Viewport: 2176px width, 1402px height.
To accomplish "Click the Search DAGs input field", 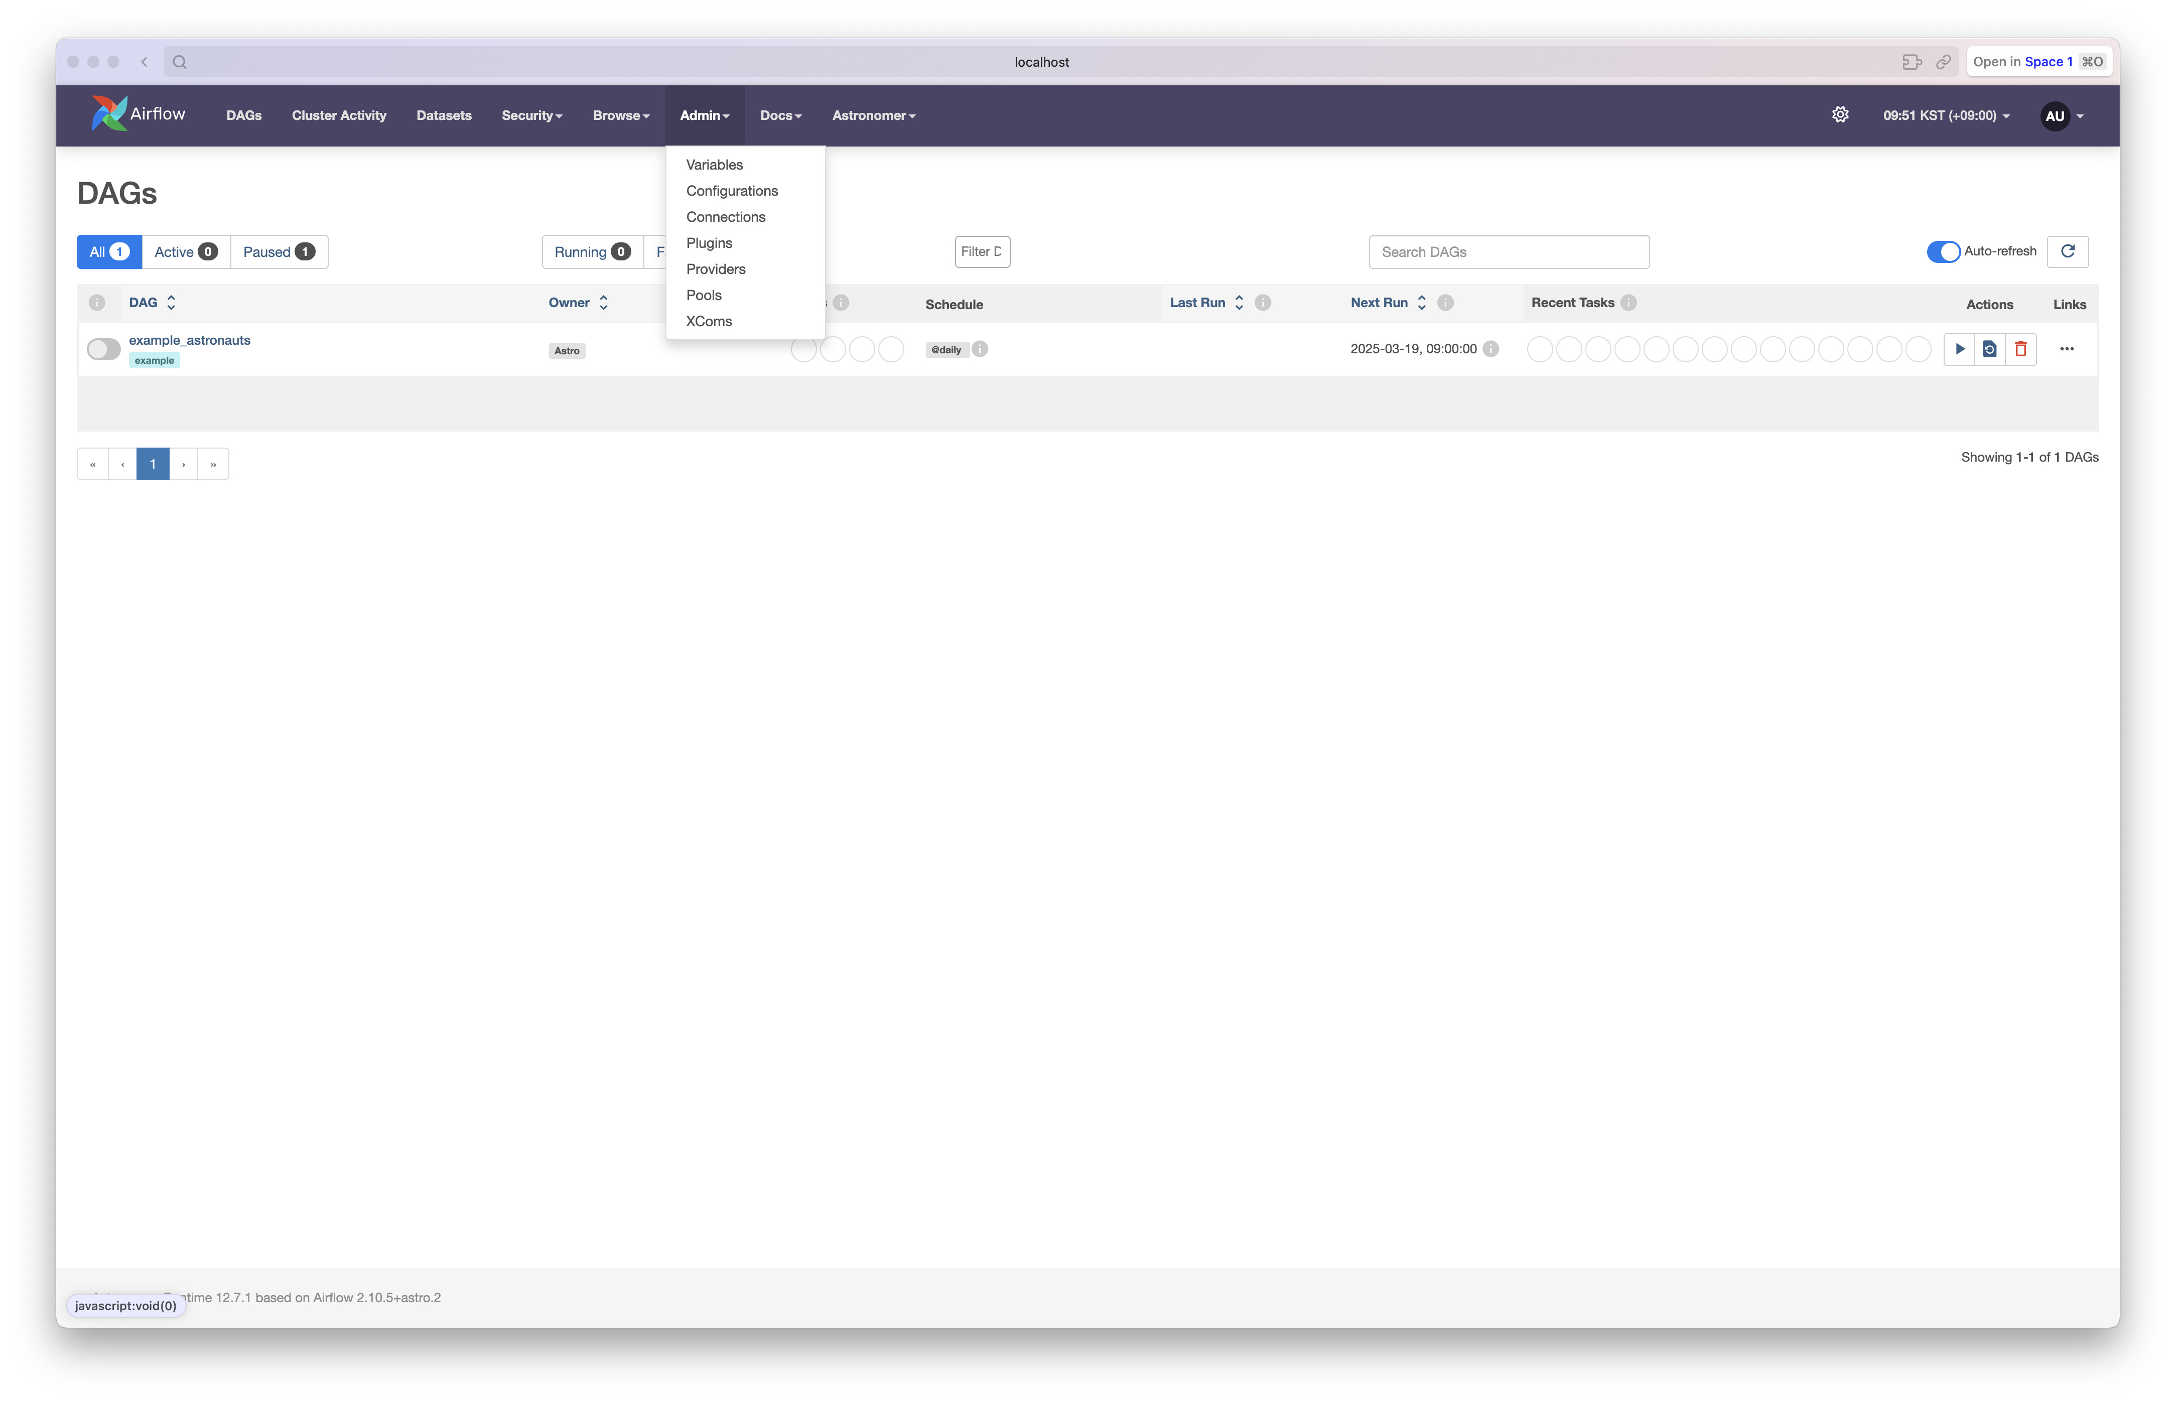I will coord(1508,252).
